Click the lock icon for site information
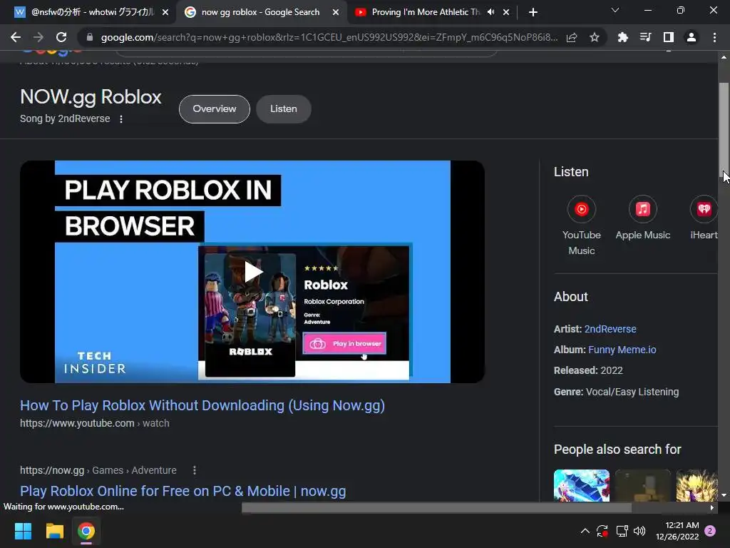This screenshot has width=730, height=548. [89, 37]
